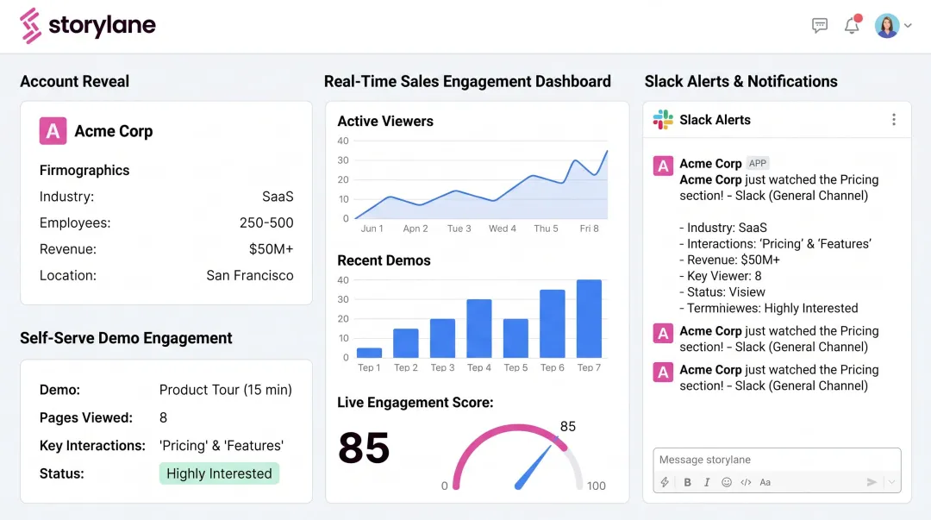Open the emoji picker

pos(726,482)
